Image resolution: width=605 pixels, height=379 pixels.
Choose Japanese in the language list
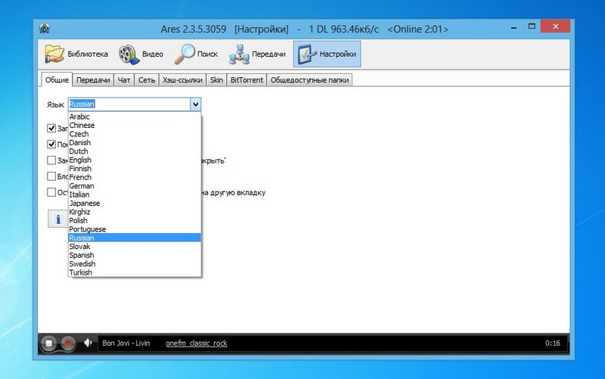(x=135, y=203)
